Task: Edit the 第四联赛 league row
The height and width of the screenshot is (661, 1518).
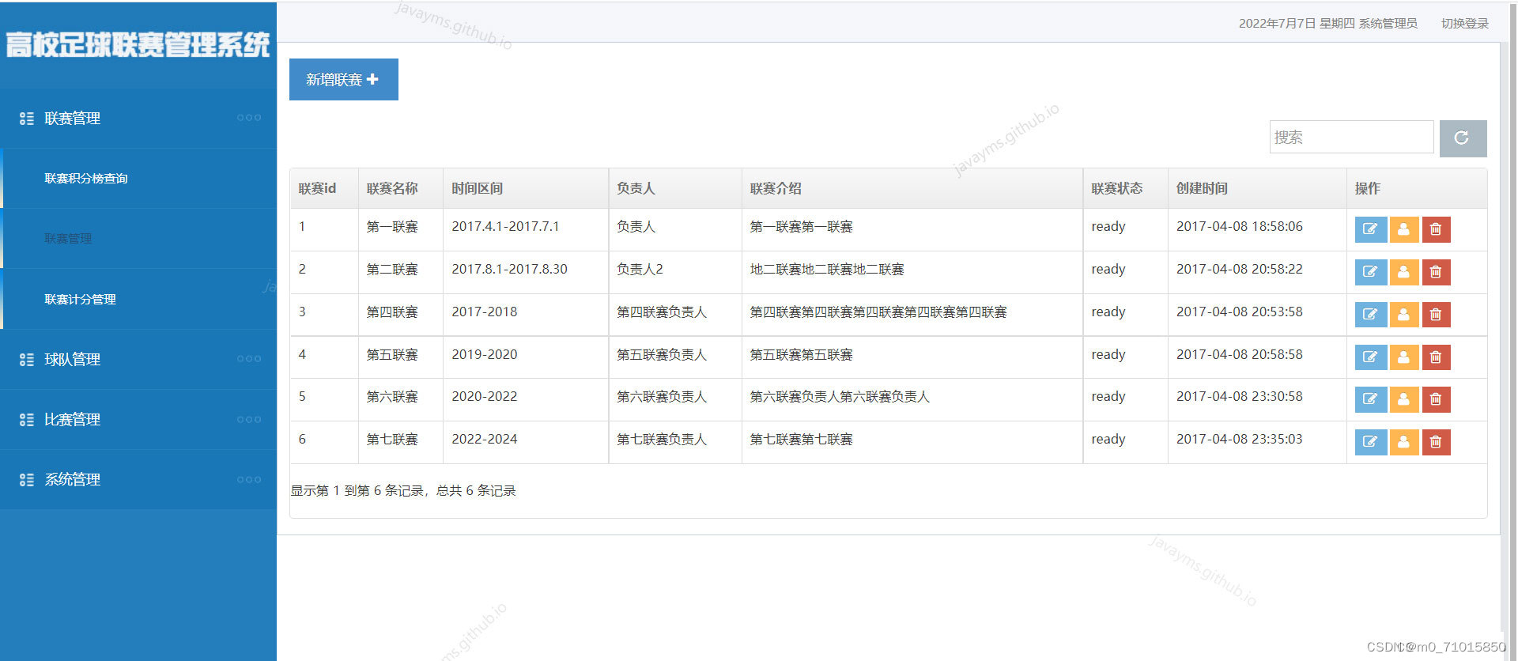Action: [x=1370, y=315]
